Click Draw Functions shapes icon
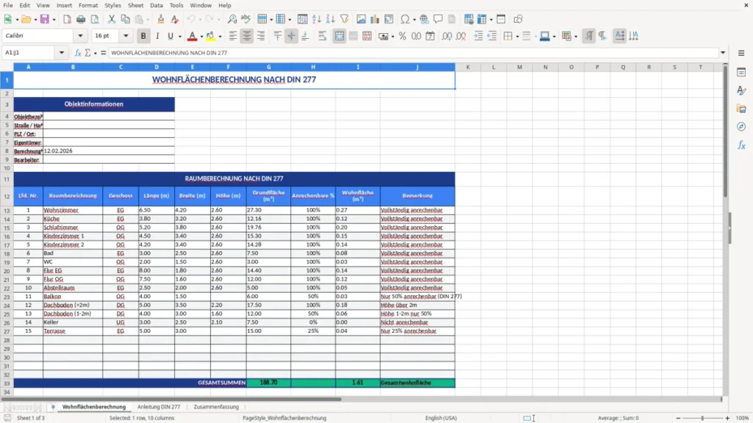 pyautogui.click(x=518, y=19)
